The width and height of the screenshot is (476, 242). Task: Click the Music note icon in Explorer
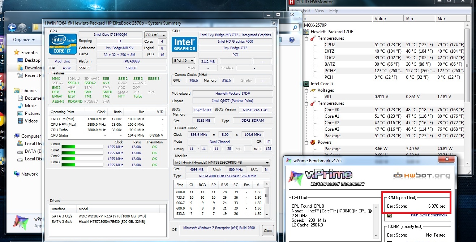pos(20,106)
